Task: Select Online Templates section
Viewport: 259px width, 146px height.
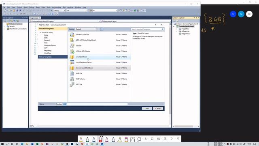Action: 53,57
